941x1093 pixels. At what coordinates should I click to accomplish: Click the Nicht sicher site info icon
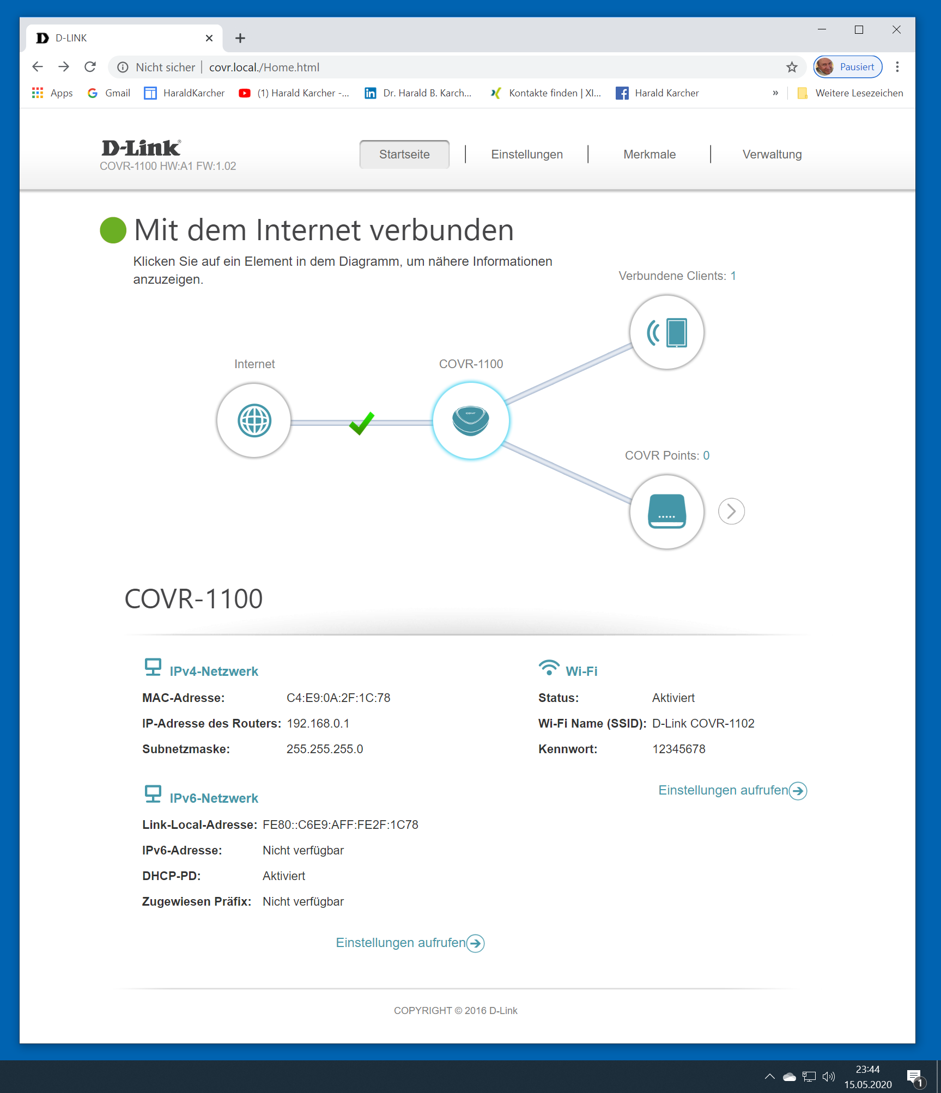pyautogui.click(x=123, y=67)
